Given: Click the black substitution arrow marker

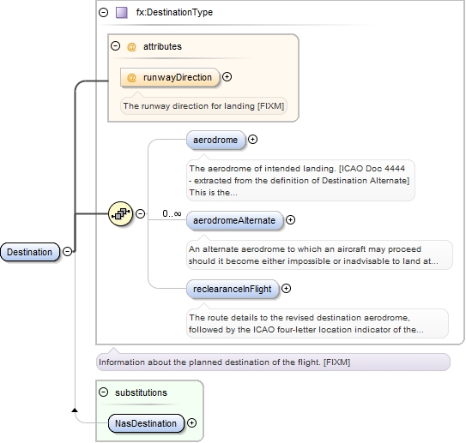Looking at the screenshot, I should 75,410.
